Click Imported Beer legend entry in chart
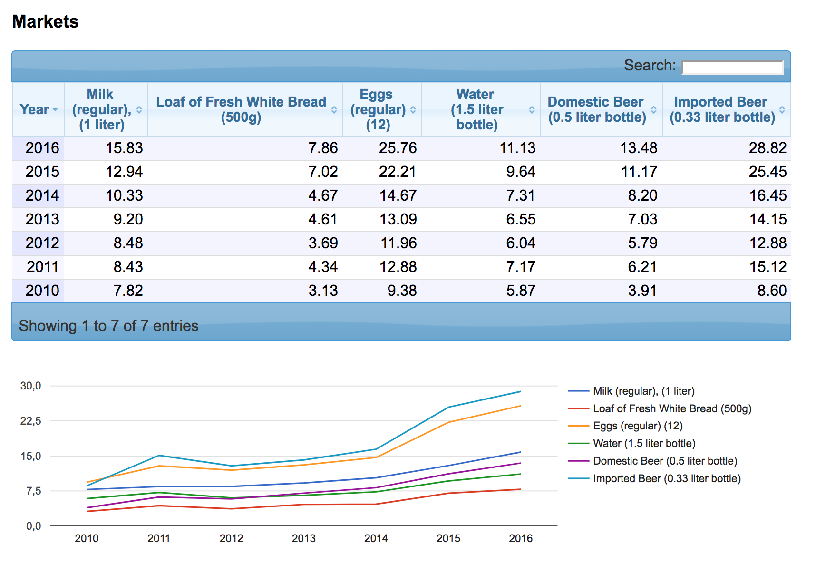Screen dimensions: 816x564 [667, 478]
